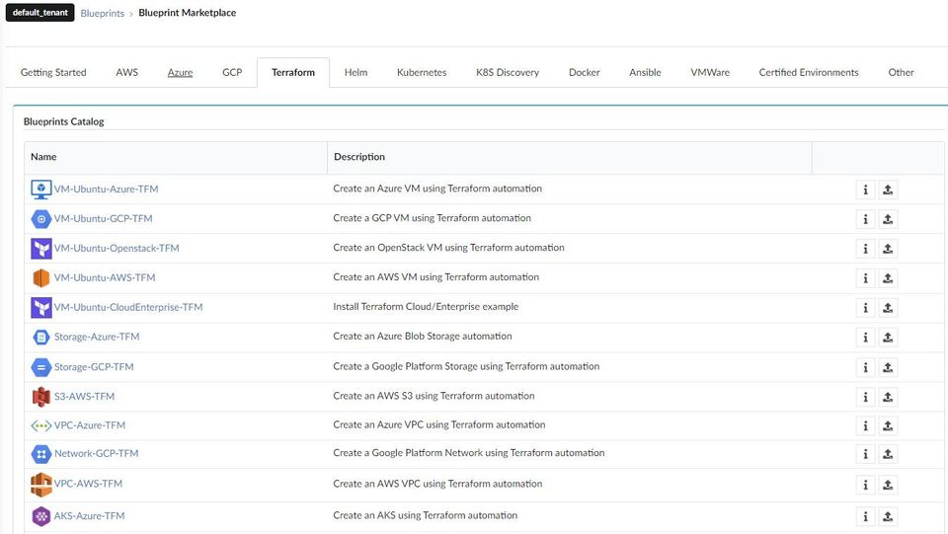948x534 pixels.
Task: Upload the AKS-Azure-TFM blueprint
Action: coord(888,516)
